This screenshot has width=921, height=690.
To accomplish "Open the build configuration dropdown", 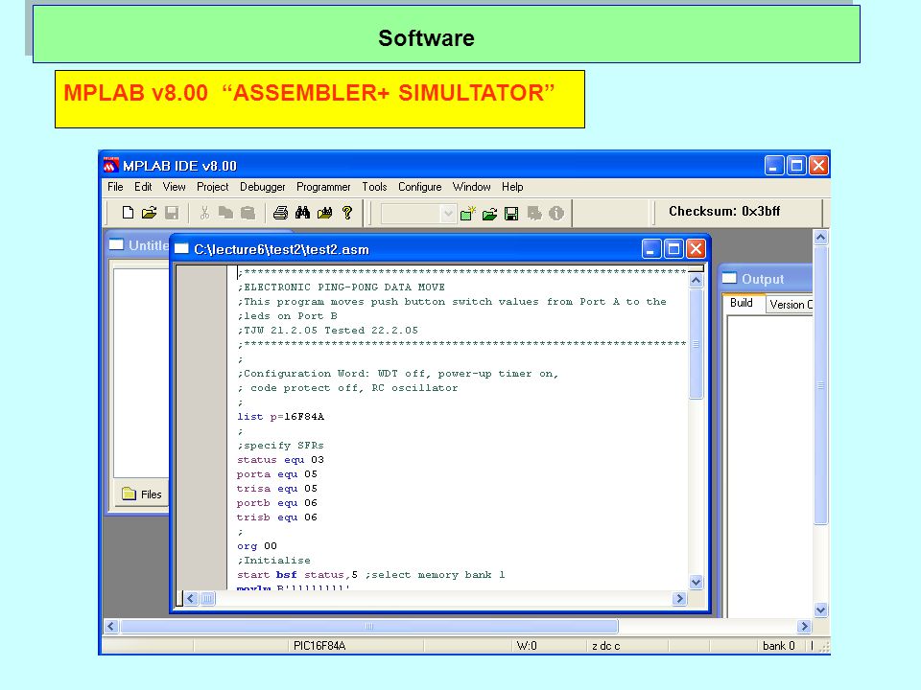I will pyautogui.click(x=448, y=213).
